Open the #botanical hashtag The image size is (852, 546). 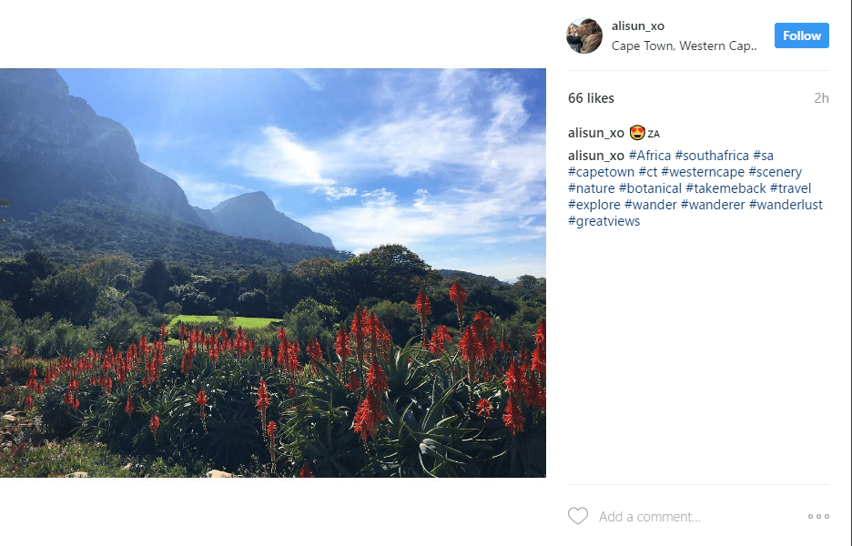pos(650,188)
